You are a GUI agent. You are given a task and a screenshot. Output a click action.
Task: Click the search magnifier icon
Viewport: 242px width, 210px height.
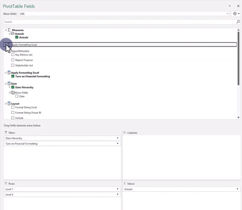click(238, 22)
